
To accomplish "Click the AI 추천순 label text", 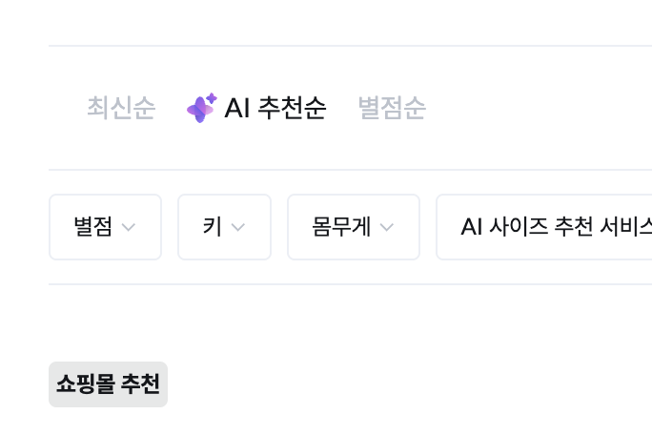I will tap(275, 108).
